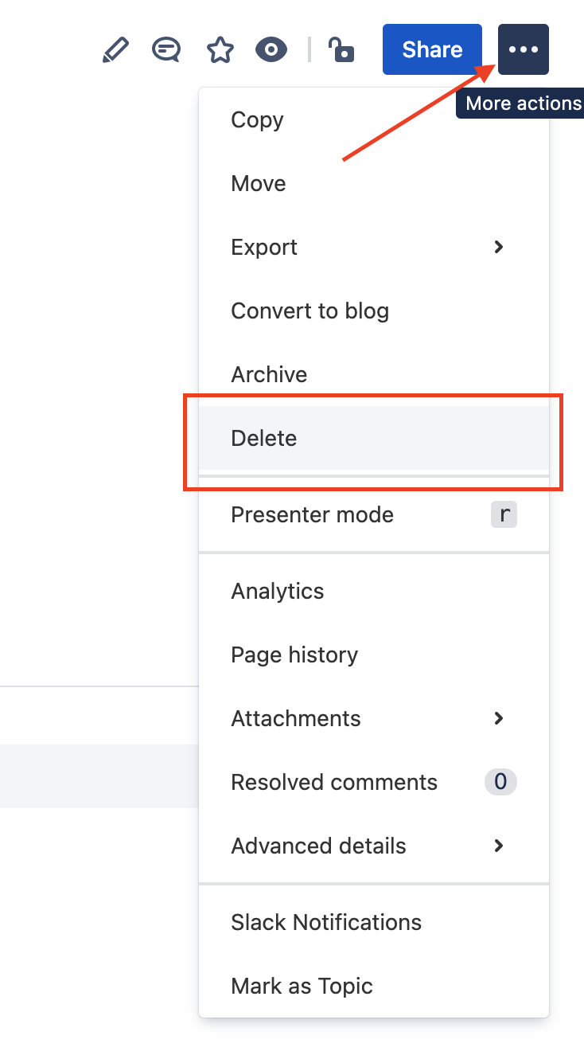The image size is (584, 1059).
Task: Open Analytics from the menu
Action: 374,591
